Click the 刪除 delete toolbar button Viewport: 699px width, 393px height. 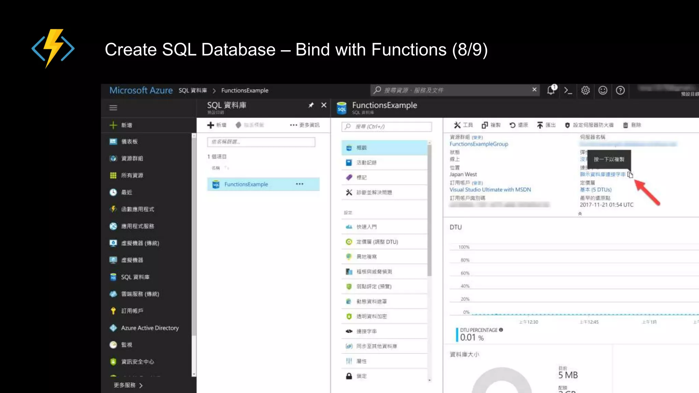click(x=632, y=125)
